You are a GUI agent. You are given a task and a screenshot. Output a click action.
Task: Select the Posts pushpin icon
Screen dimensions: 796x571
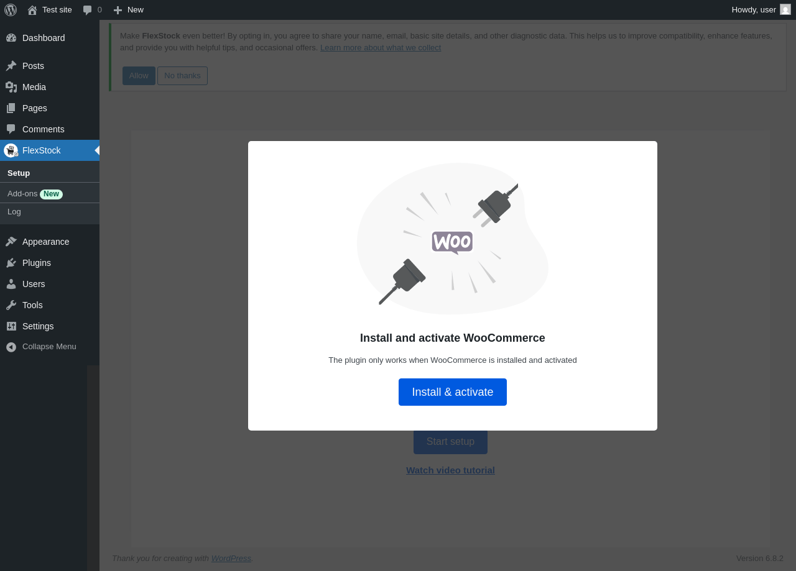click(11, 66)
